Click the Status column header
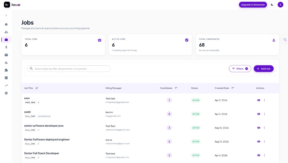Image resolution: width=288 pixels, height=163 pixels. coord(195,88)
